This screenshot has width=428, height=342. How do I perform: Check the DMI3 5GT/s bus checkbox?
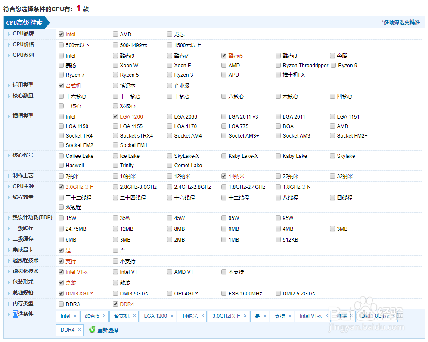115,293
